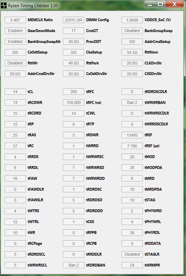
Task: Click the AddrCmdSetup value field
Action: (x=132, y=42)
